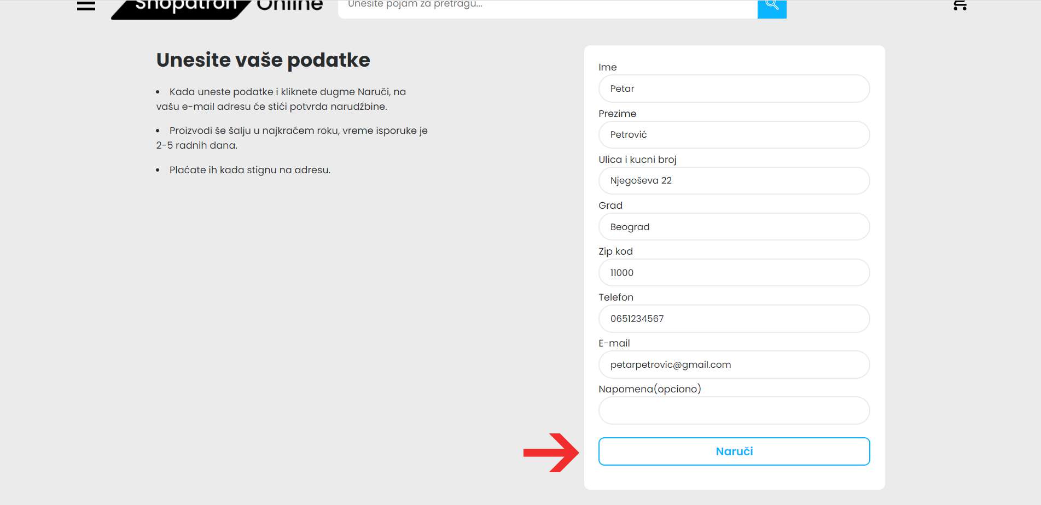Open the shopping cart icon
The height and width of the screenshot is (505, 1041).
click(x=959, y=5)
